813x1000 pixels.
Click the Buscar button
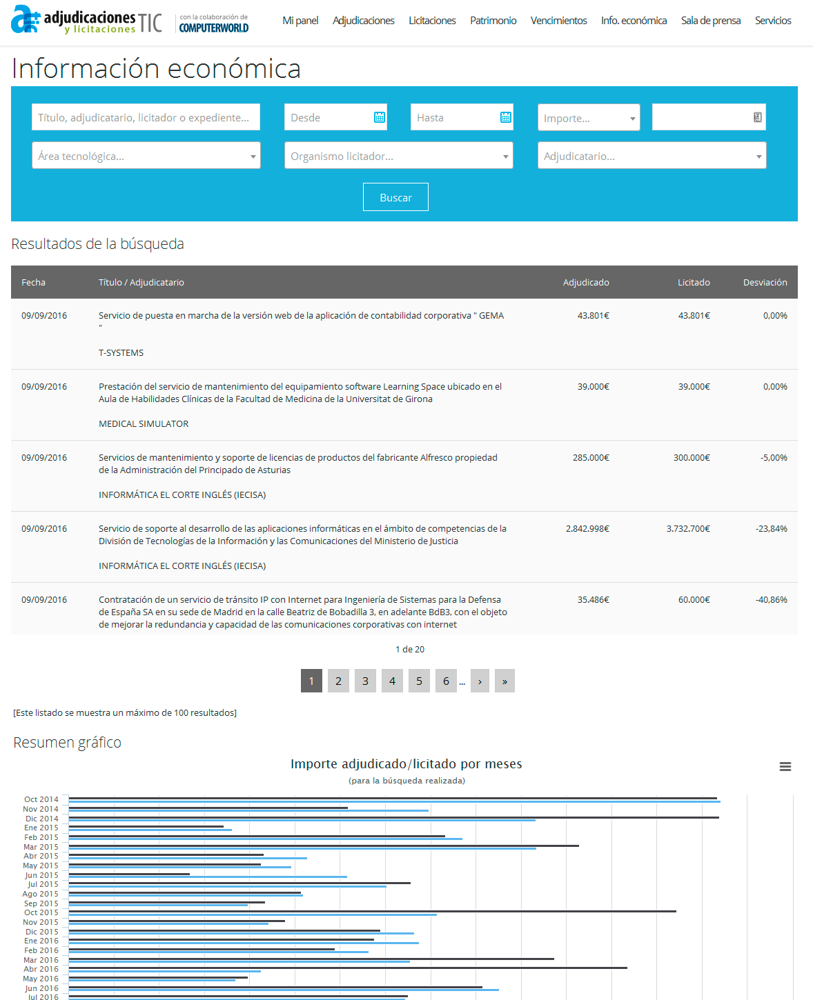[x=395, y=197]
